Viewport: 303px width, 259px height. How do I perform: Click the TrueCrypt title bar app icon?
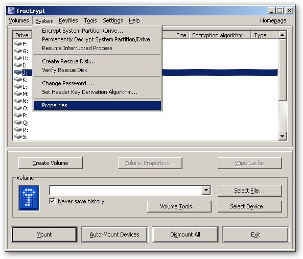pos(11,11)
